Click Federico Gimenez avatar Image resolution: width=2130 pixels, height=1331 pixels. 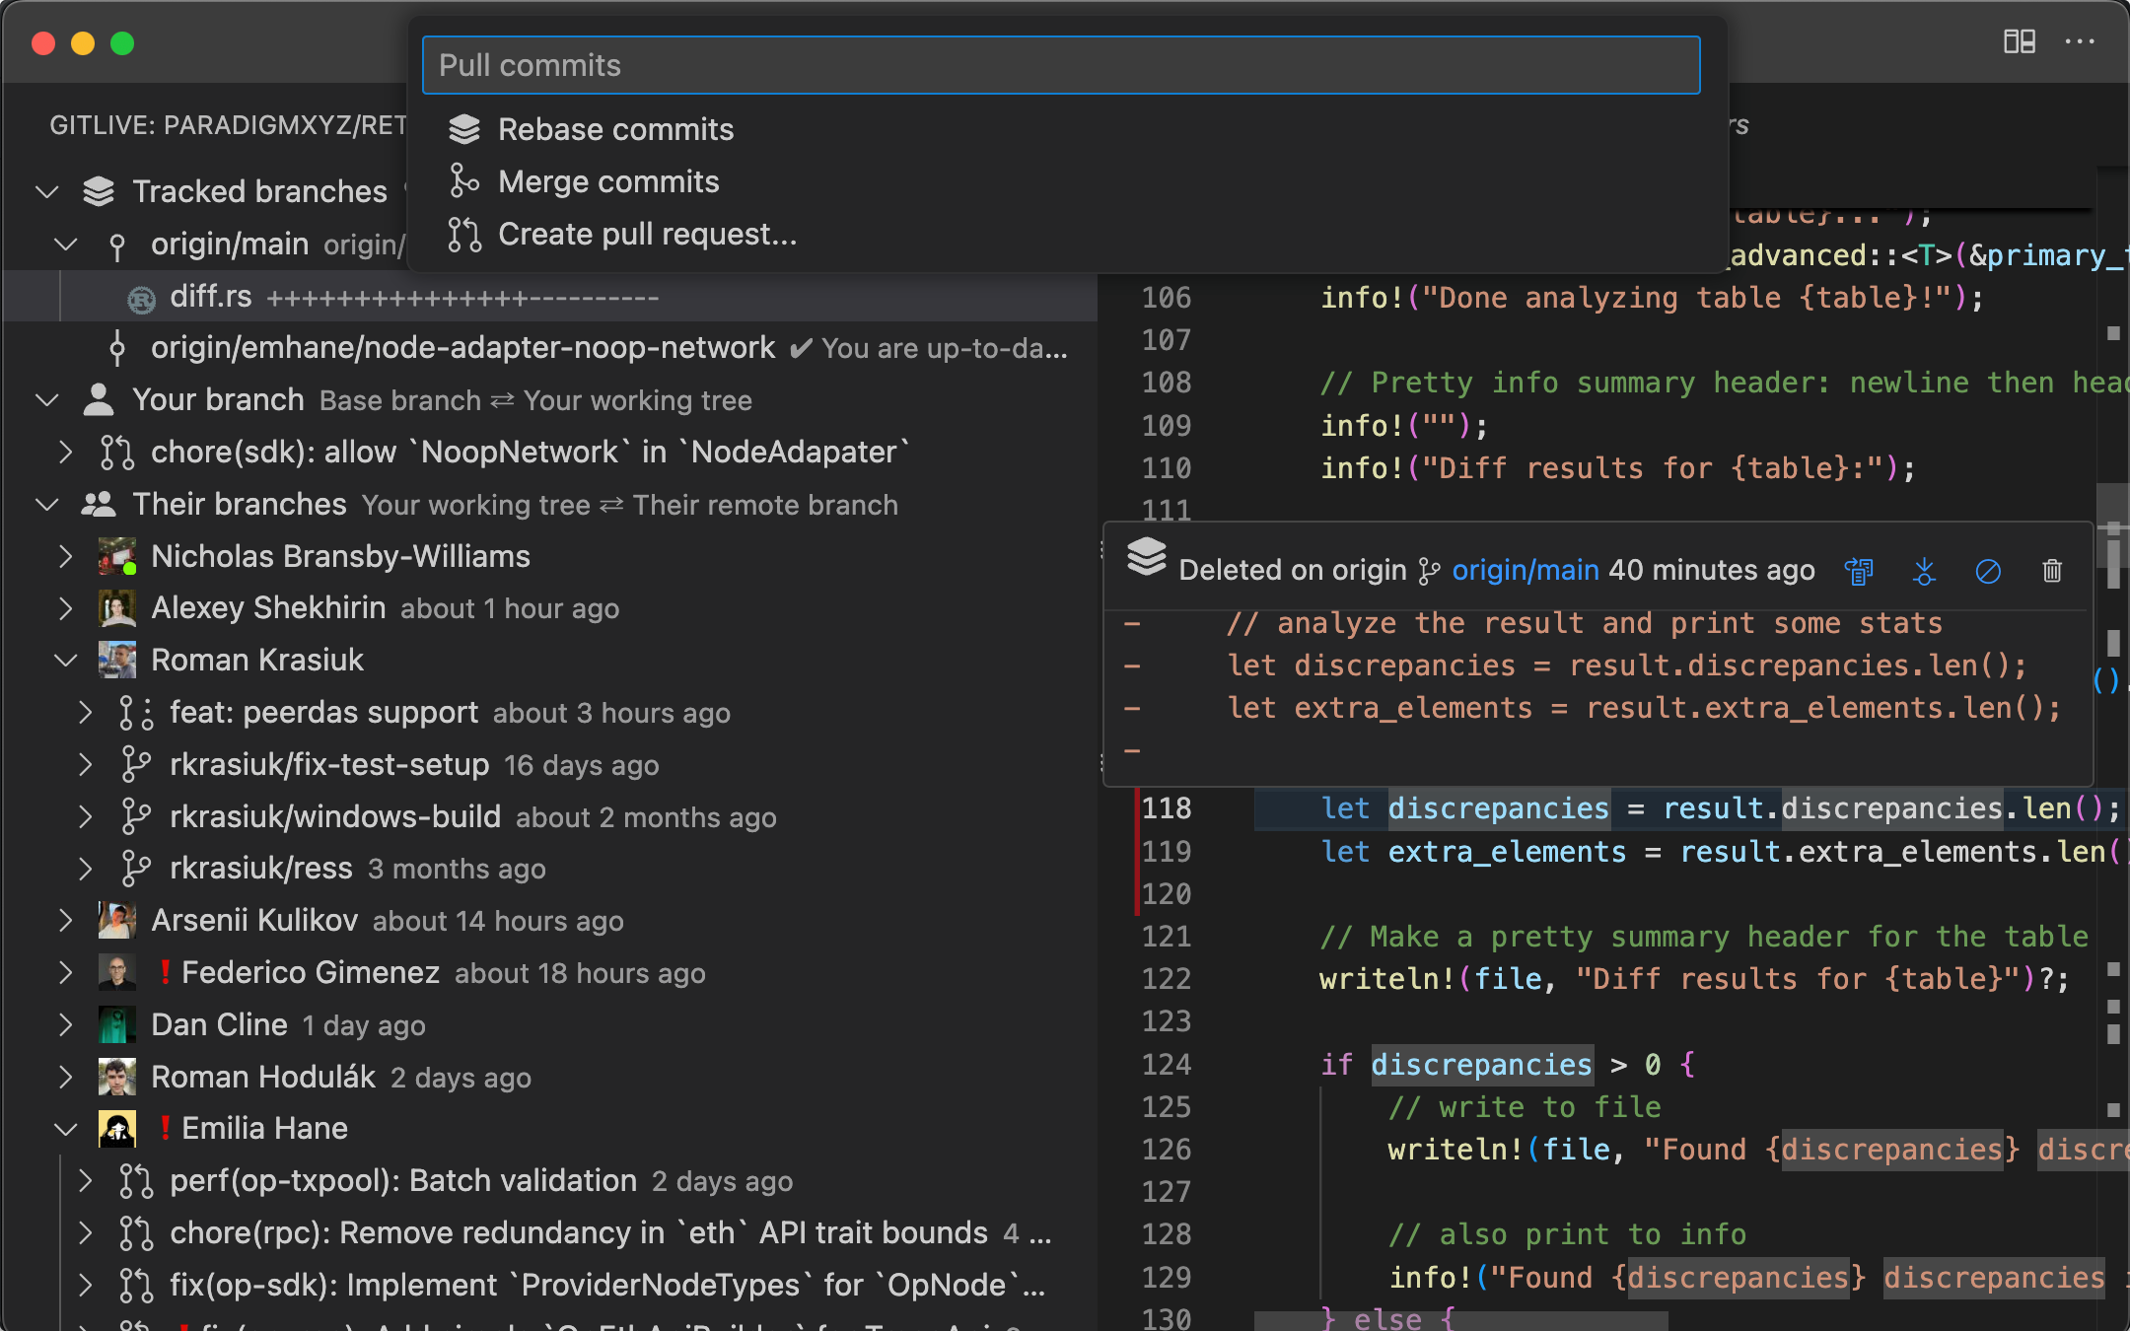click(117, 972)
